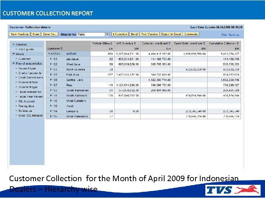Expand node 112 West Sumatera
The width and height of the screenshot is (265, 198).
[x=51, y=101]
